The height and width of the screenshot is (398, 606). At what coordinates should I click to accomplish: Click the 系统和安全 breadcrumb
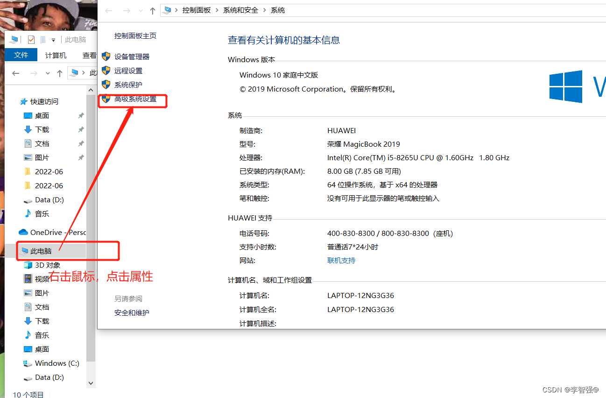[x=240, y=10]
